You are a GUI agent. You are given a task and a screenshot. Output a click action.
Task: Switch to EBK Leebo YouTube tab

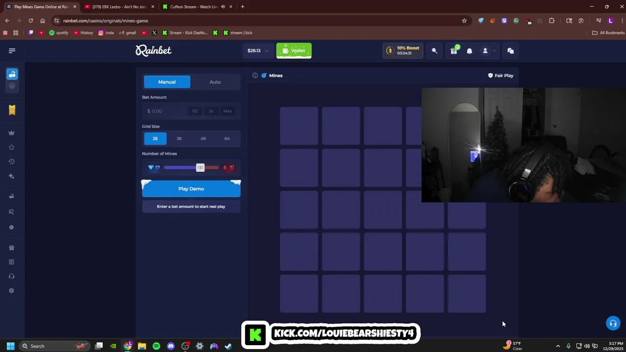click(x=119, y=7)
